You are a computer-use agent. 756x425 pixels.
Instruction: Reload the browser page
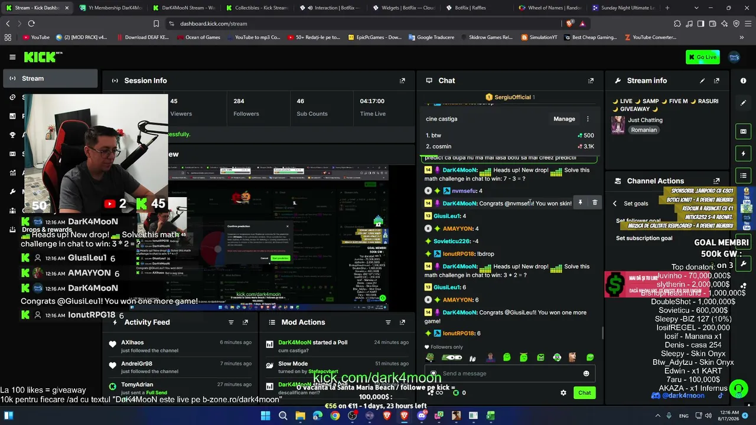tap(31, 24)
